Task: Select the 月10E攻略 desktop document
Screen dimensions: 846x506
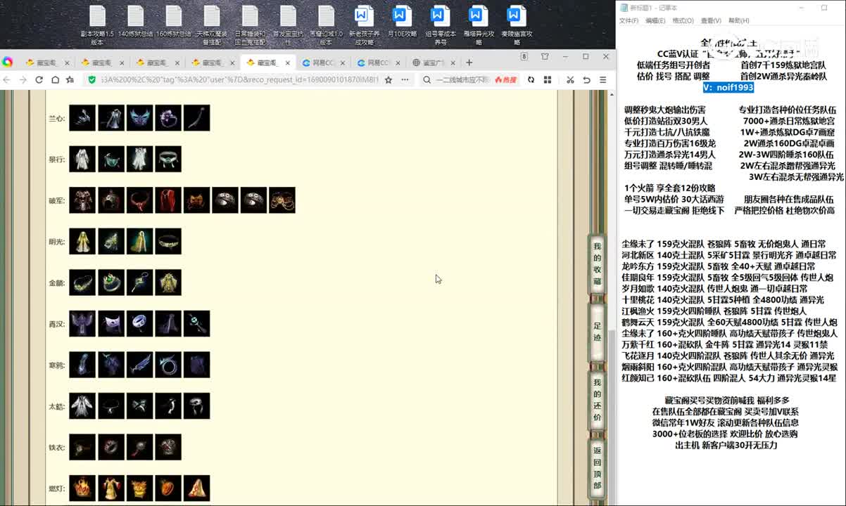Action: (401, 21)
